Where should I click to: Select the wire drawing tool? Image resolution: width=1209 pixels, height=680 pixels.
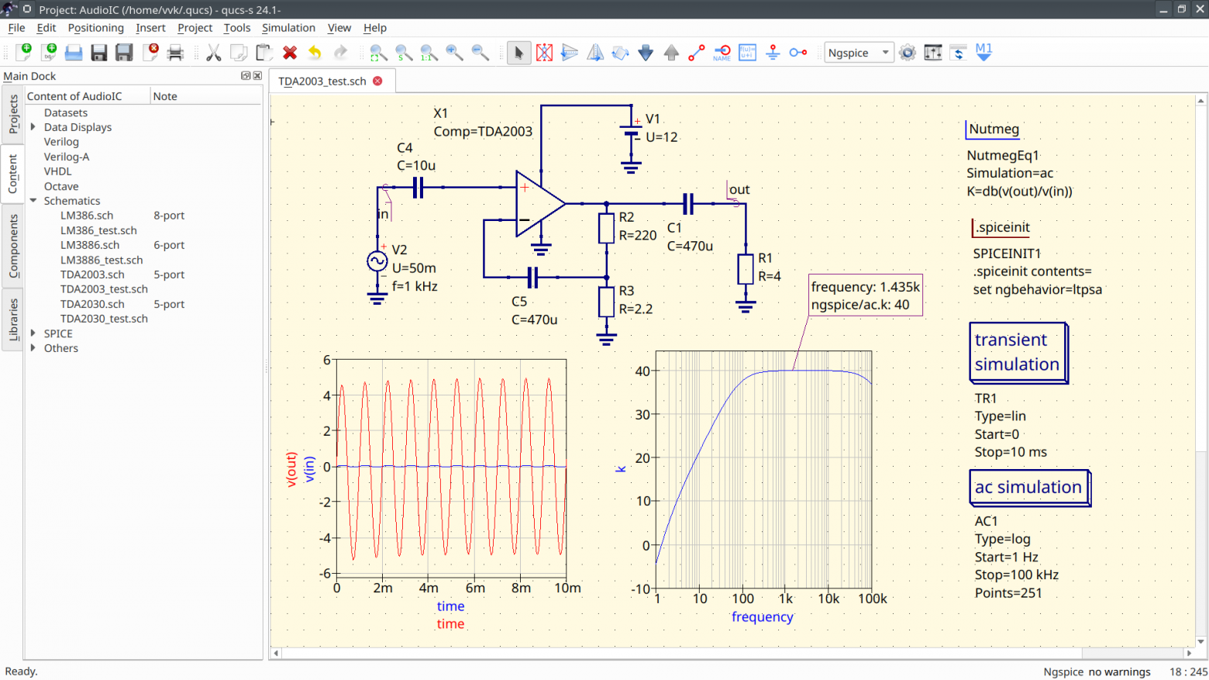[696, 53]
